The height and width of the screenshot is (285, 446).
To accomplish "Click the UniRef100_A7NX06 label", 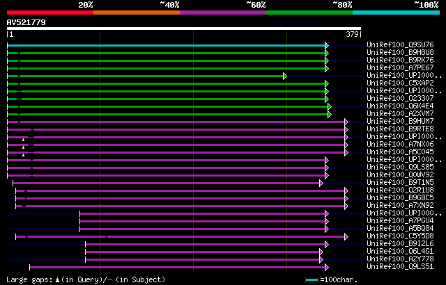I will tap(400, 144).
